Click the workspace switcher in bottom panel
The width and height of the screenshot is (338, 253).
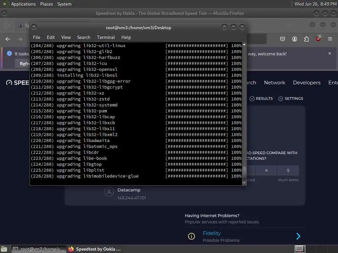tap(300, 249)
